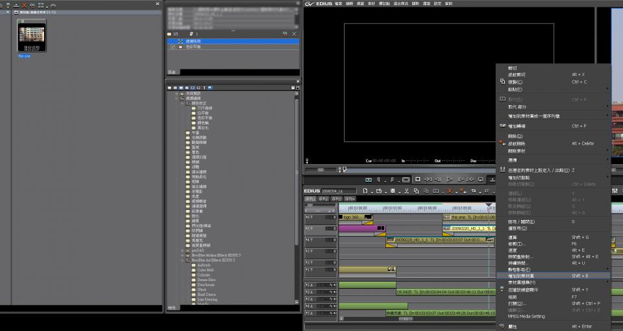Select the 白平衡 effect in the tree

(204, 112)
